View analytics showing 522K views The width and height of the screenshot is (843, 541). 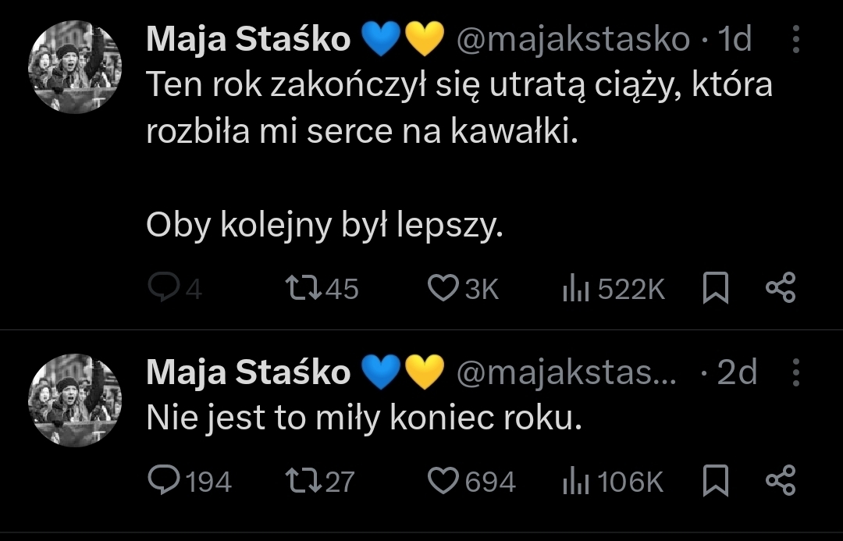[x=574, y=290]
